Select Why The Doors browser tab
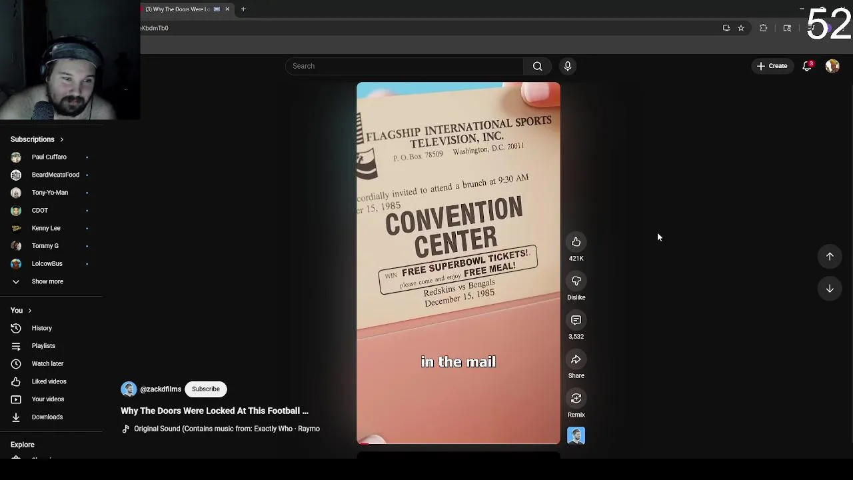The image size is (853, 480). click(x=178, y=9)
